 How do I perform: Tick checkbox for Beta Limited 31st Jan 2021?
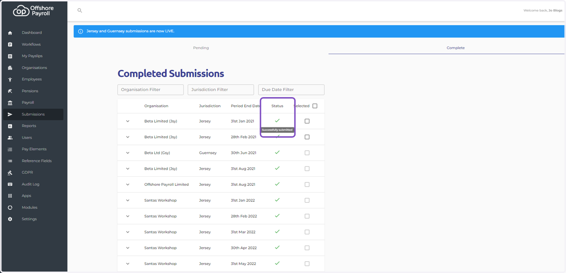(x=307, y=121)
